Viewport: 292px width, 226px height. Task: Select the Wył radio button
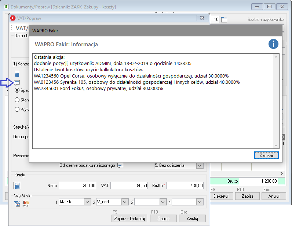point(17,109)
